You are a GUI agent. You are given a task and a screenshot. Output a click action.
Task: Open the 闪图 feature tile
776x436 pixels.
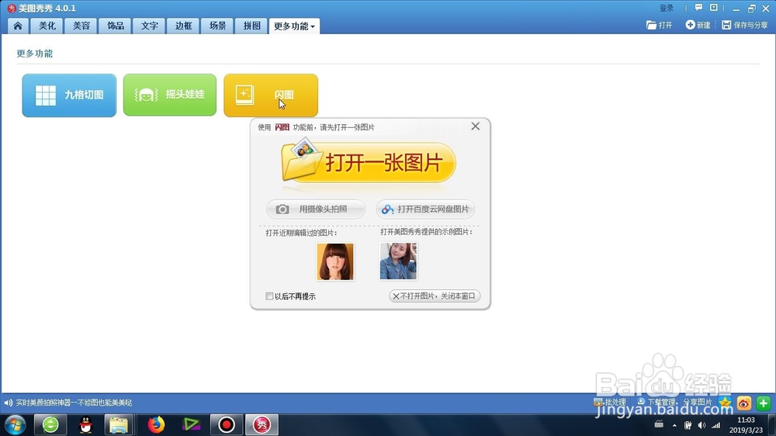[x=271, y=95]
